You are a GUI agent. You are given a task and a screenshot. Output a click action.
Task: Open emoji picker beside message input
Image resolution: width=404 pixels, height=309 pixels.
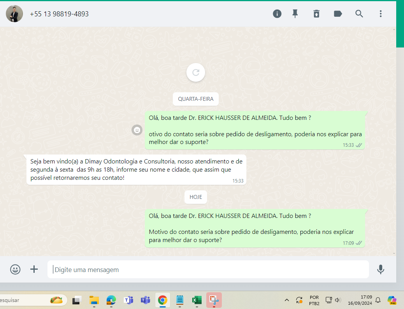[x=15, y=269]
